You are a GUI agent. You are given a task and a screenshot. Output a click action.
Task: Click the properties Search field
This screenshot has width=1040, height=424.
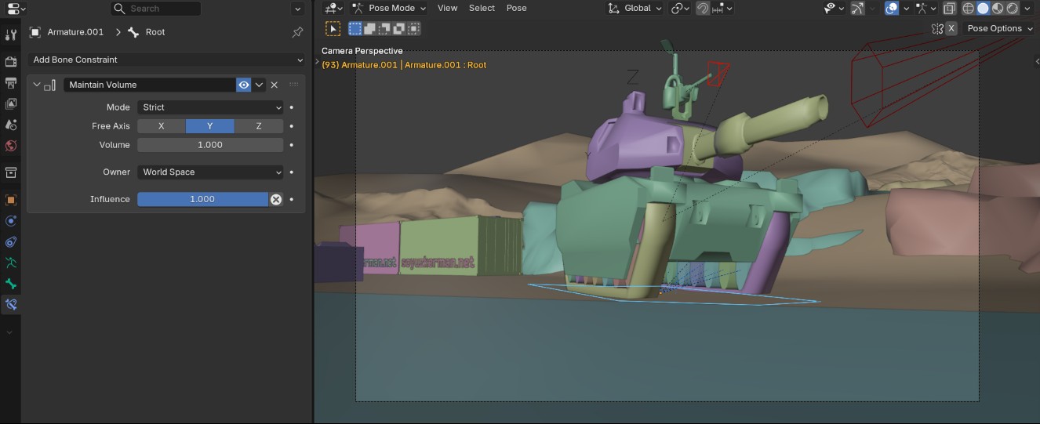[156, 9]
